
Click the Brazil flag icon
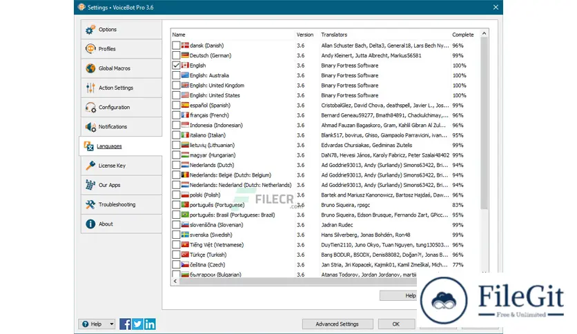(x=185, y=215)
